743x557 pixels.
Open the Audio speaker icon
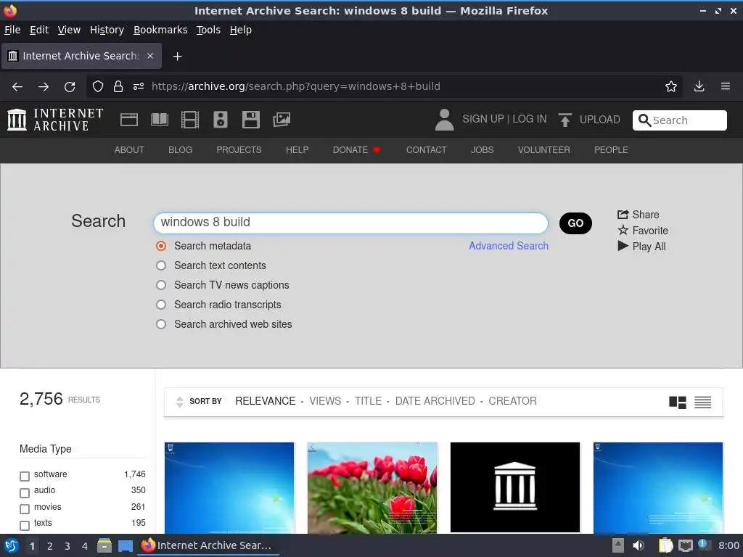click(221, 120)
